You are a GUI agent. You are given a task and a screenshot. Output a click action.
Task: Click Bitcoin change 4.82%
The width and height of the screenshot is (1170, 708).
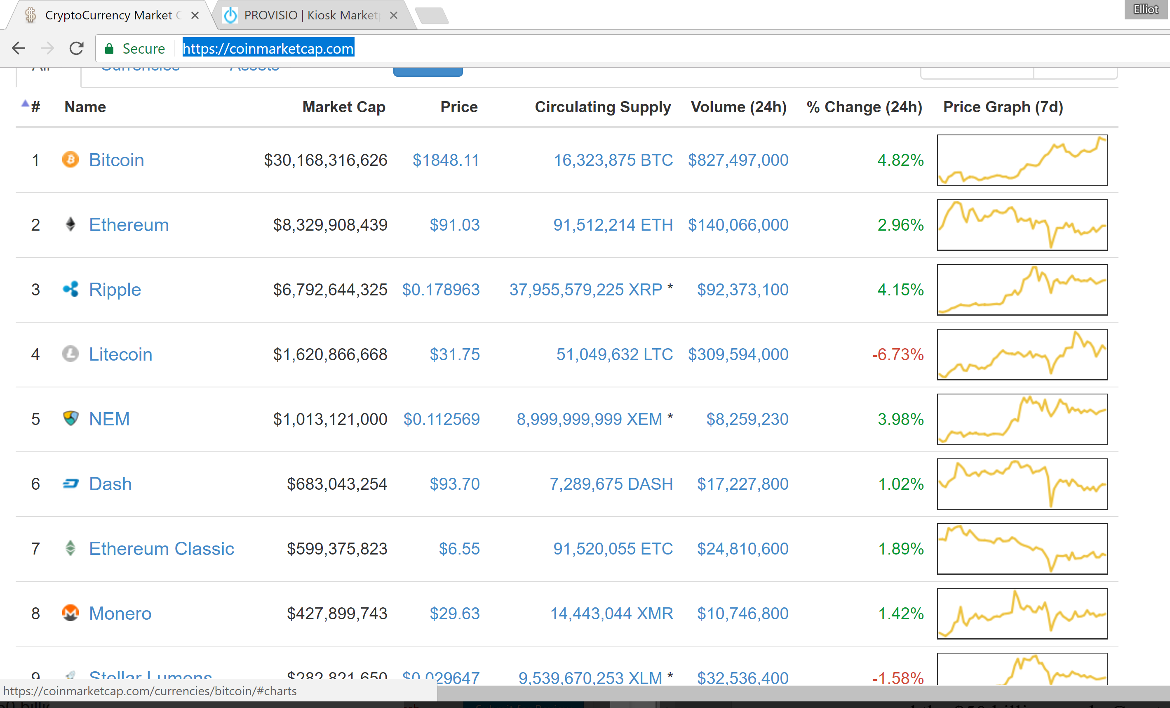pos(900,160)
